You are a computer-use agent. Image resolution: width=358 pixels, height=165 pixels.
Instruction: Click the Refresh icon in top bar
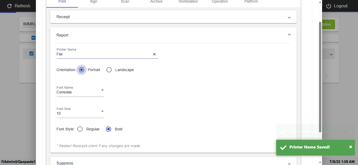click(9, 6)
